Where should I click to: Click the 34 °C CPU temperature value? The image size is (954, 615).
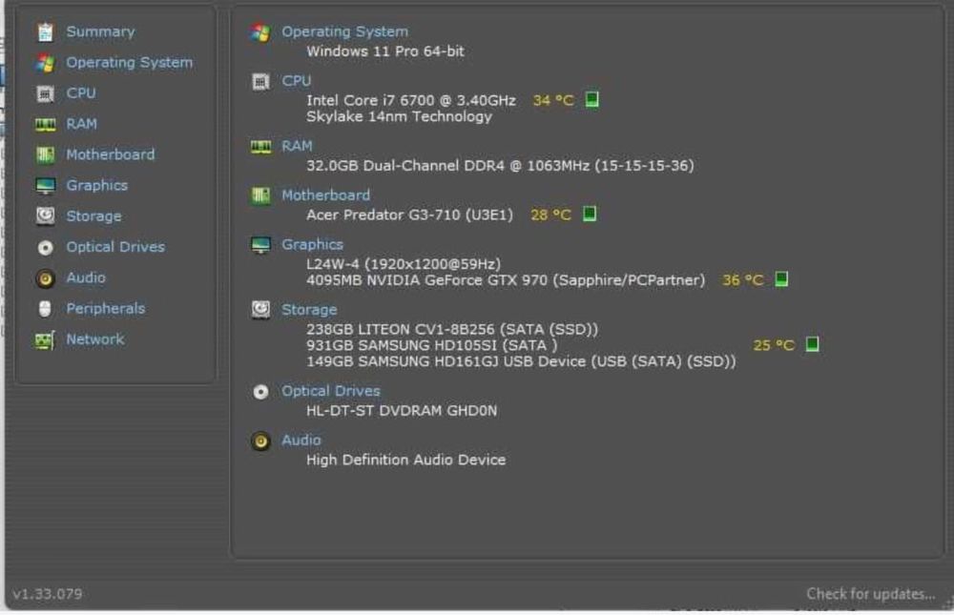[x=553, y=100]
